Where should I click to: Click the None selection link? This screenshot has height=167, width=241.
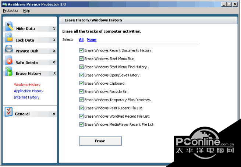(92, 39)
